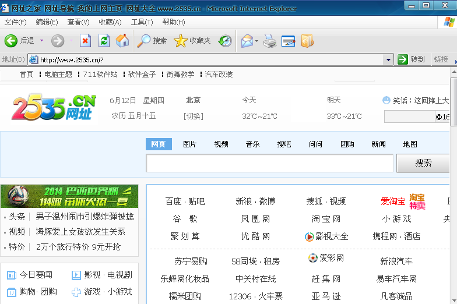Click the 2014 巴西世界杯 banner
This screenshot has width=457, height=304.
point(69,196)
